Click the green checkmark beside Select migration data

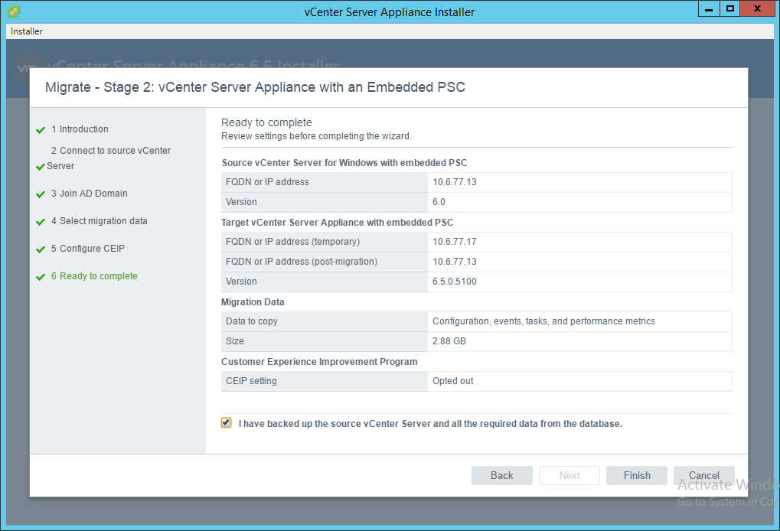pyautogui.click(x=41, y=222)
